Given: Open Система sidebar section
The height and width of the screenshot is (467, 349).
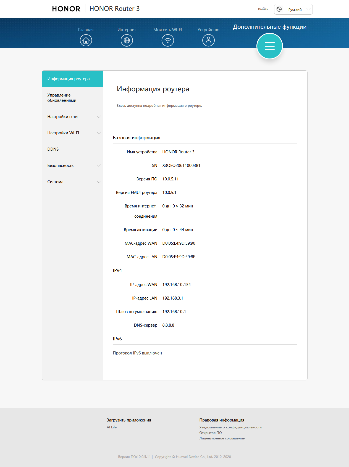Looking at the screenshot, I should [72, 182].
